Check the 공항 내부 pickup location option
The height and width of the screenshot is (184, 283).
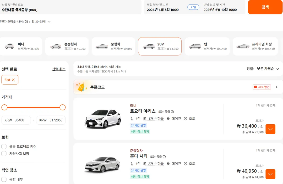[4, 179]
